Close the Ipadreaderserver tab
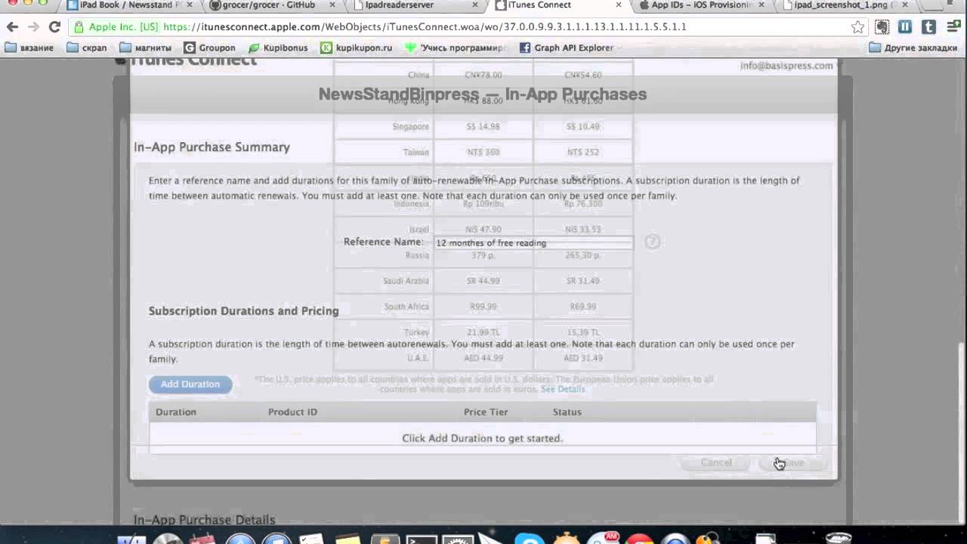The width and height of the screenshot is (967, 544). click(475, 5)
